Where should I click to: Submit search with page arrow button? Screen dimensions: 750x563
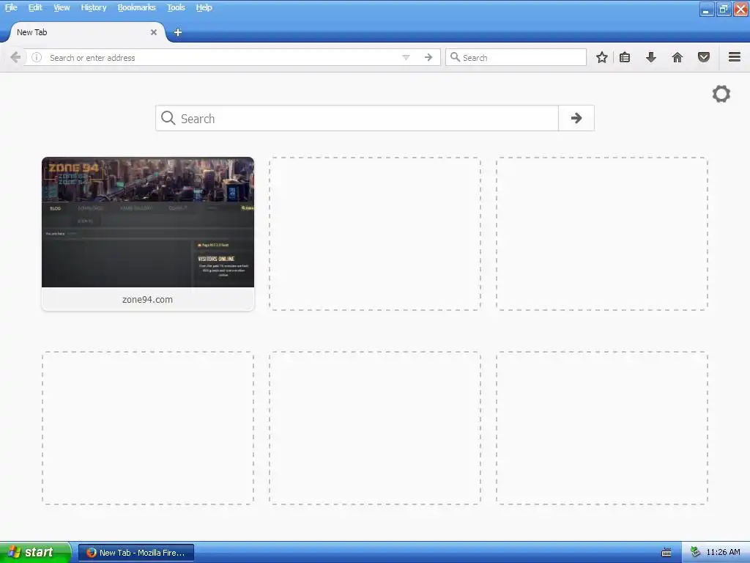pyautogui.click(x=576, y=118)
